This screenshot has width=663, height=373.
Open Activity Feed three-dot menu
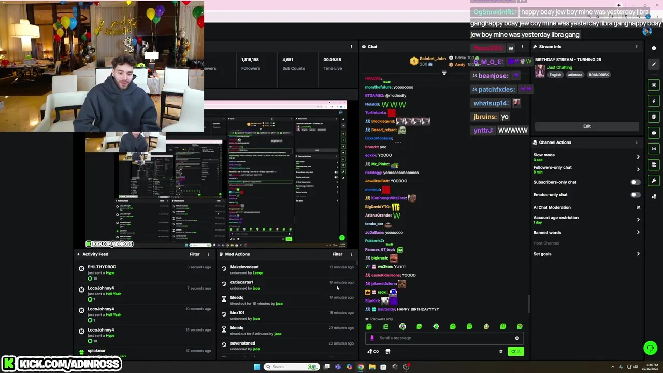pyautogui.click(x=209, y=254)
